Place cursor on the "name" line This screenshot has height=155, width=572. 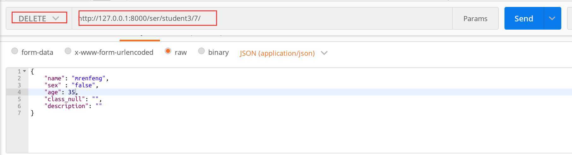[76, 78]
